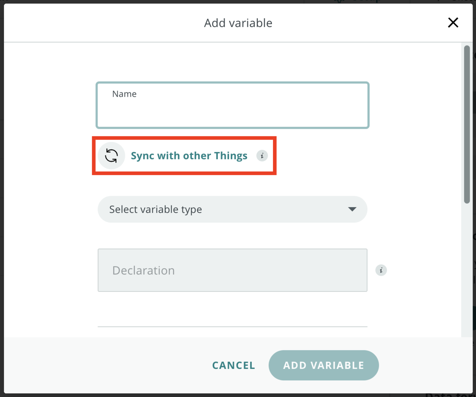Click the Declaration placeholder text
The image size is (476, 397).
[144, 270]
